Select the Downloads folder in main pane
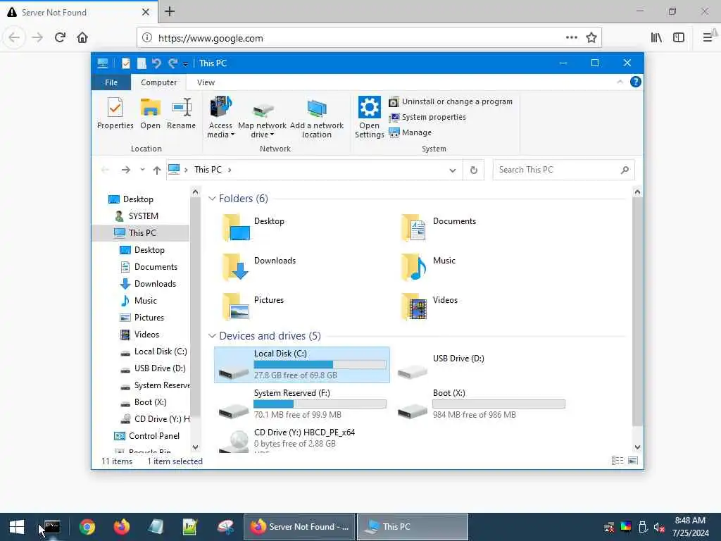This screenshot has width=721, height=541. pos(258,267)
